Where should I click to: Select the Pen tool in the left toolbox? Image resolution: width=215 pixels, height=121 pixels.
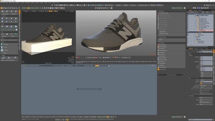(3, 58)
